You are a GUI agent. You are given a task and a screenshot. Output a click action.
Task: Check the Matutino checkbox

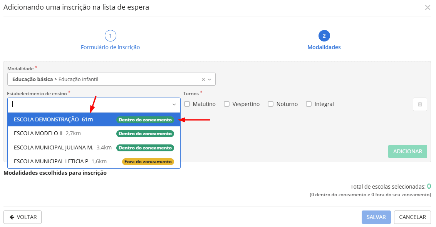[187, 104]
